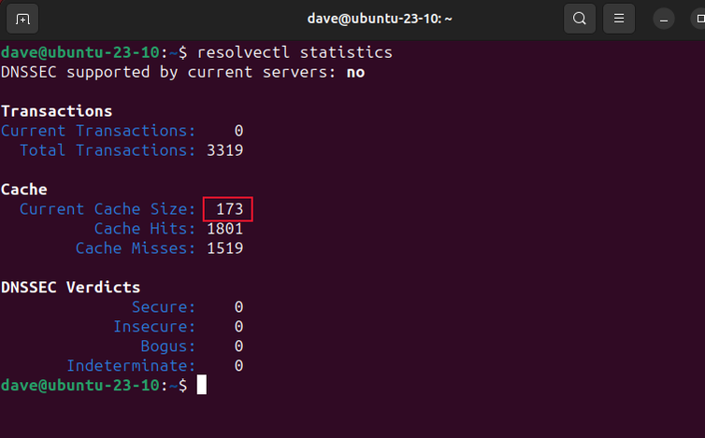Click the cursor block at the bottom prompt
Viewport: 705px width, 438px height.
pyautogui.click(x=201, y=386)
